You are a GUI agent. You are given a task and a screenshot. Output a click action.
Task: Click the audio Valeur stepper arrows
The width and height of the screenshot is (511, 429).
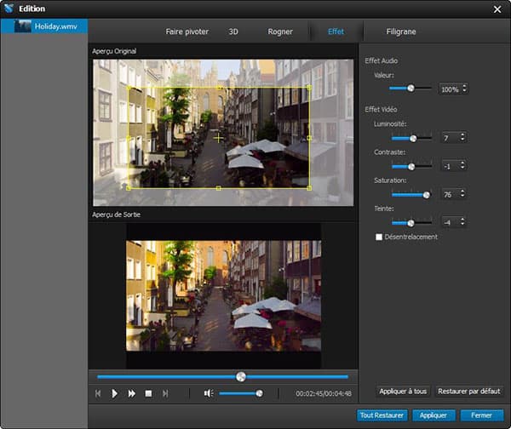464,89
